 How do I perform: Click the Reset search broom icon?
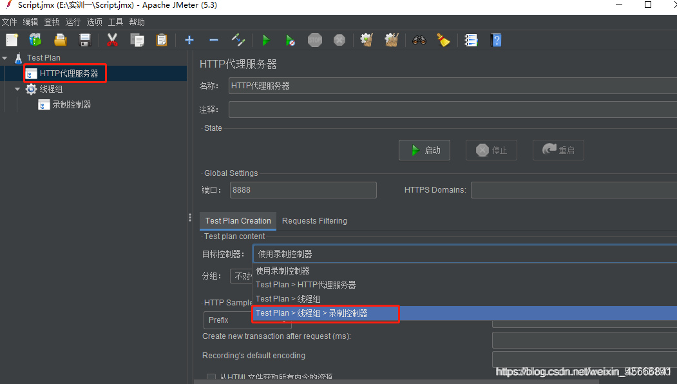(443, 40)
